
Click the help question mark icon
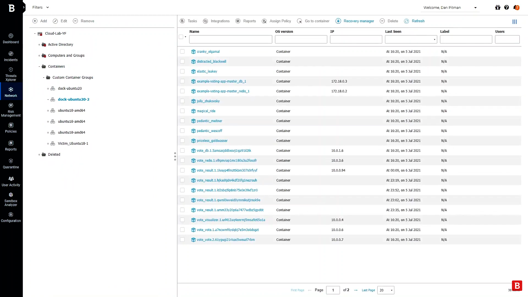point(506,7)
